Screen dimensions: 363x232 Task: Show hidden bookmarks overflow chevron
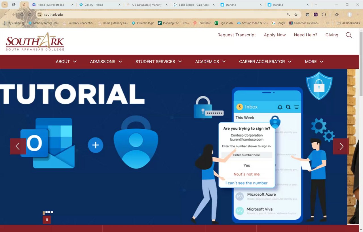[328, 23]
